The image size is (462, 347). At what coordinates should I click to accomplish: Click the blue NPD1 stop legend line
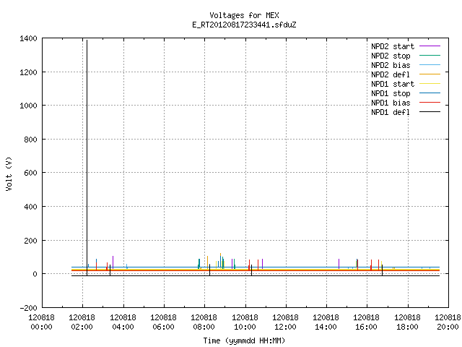pos(430,93)
